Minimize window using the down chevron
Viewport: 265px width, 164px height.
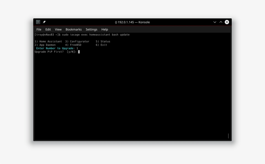pyautogui.click(x=215, y=22)
